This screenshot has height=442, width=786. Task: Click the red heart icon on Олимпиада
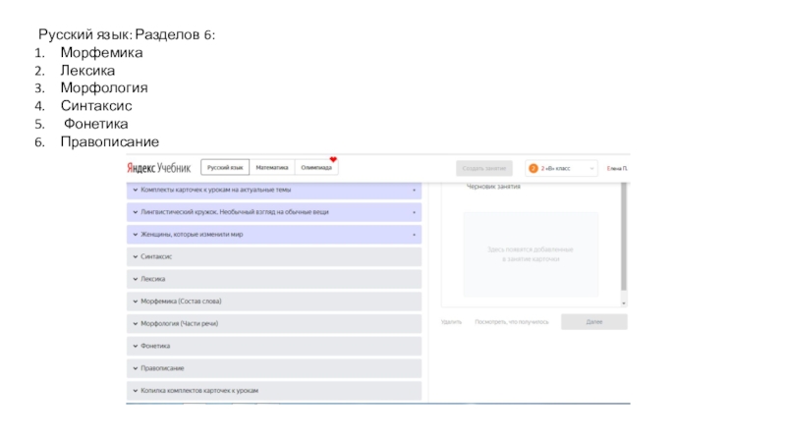coord(333,159)
